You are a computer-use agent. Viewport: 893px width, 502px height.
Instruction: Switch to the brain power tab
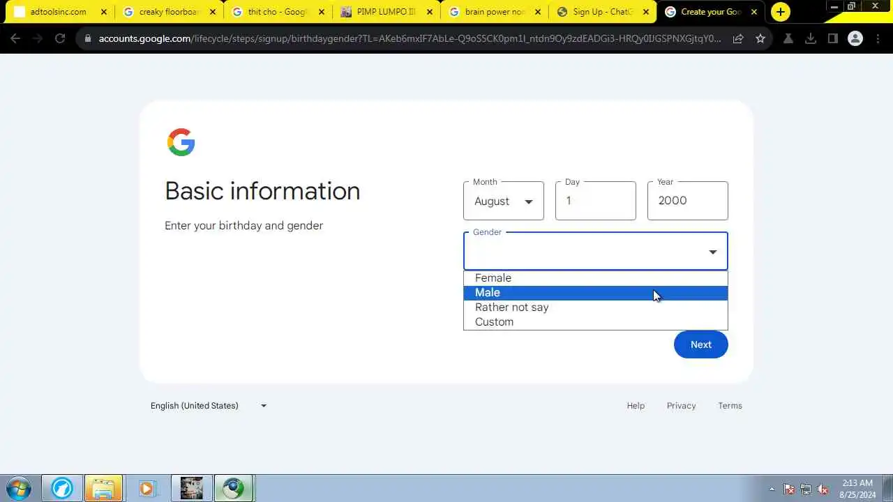click(x=495, y=12)
